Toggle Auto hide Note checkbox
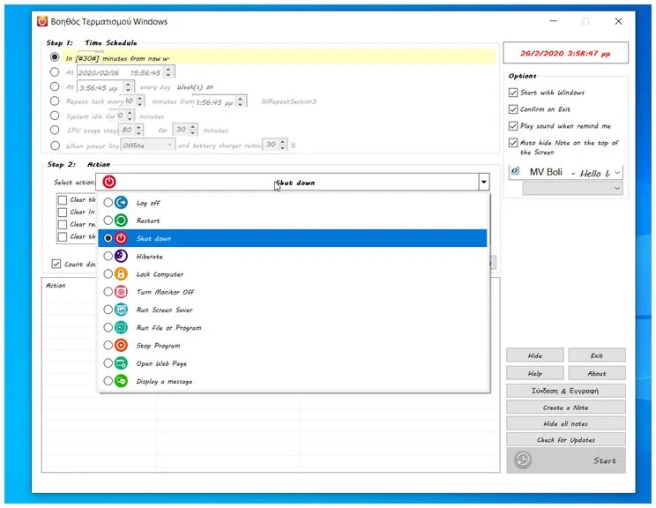Screen dimensions: 656x508 point(513,143)
